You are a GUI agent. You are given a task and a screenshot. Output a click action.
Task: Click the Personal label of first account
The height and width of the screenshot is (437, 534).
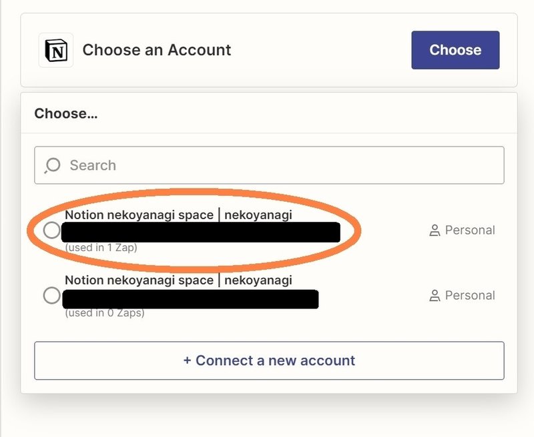470,230
